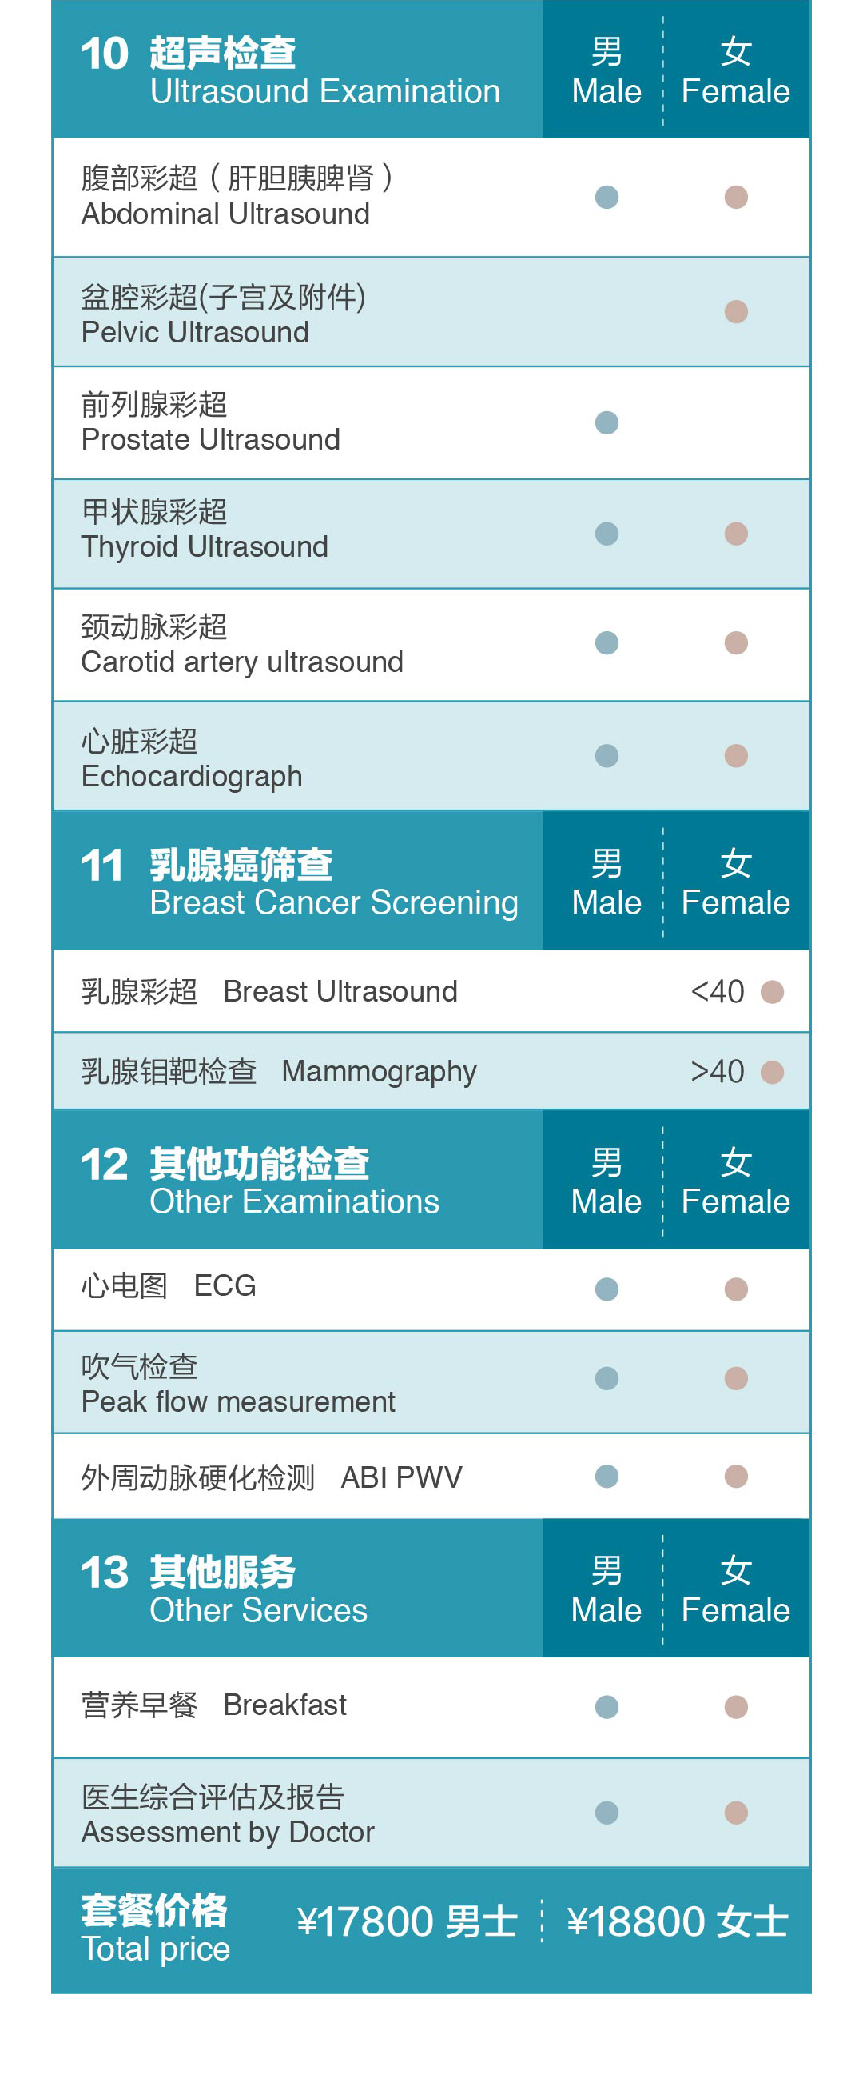Click the male dot for Breakfast

606,1706
